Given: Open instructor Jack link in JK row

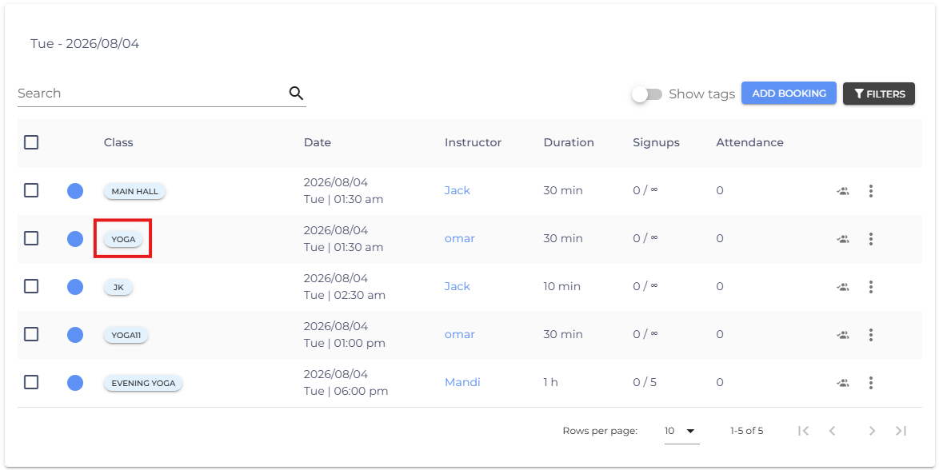Looking at the screenshot, I should click(x=457, y=286).
